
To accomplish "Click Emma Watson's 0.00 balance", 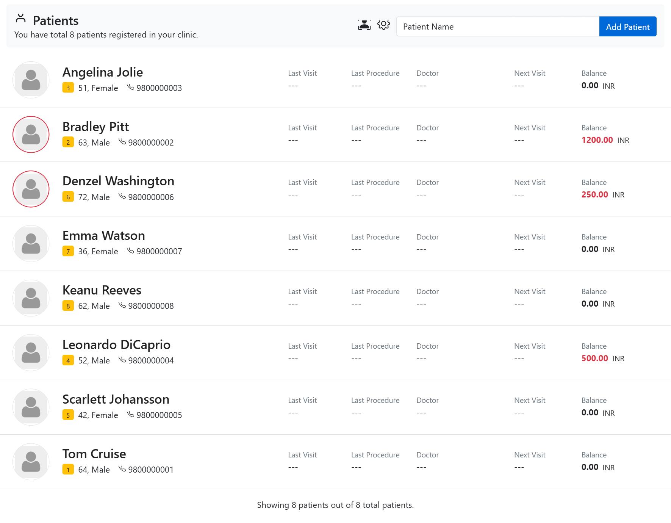I will (590, 249).
